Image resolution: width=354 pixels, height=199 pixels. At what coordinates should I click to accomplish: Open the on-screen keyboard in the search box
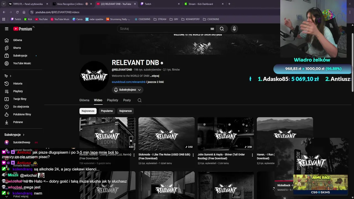(212, 29)
